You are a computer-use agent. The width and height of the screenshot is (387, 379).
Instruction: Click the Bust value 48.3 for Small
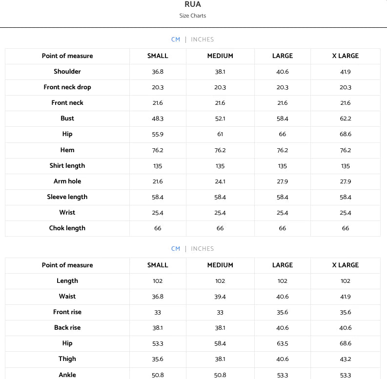tap(158, 119)
